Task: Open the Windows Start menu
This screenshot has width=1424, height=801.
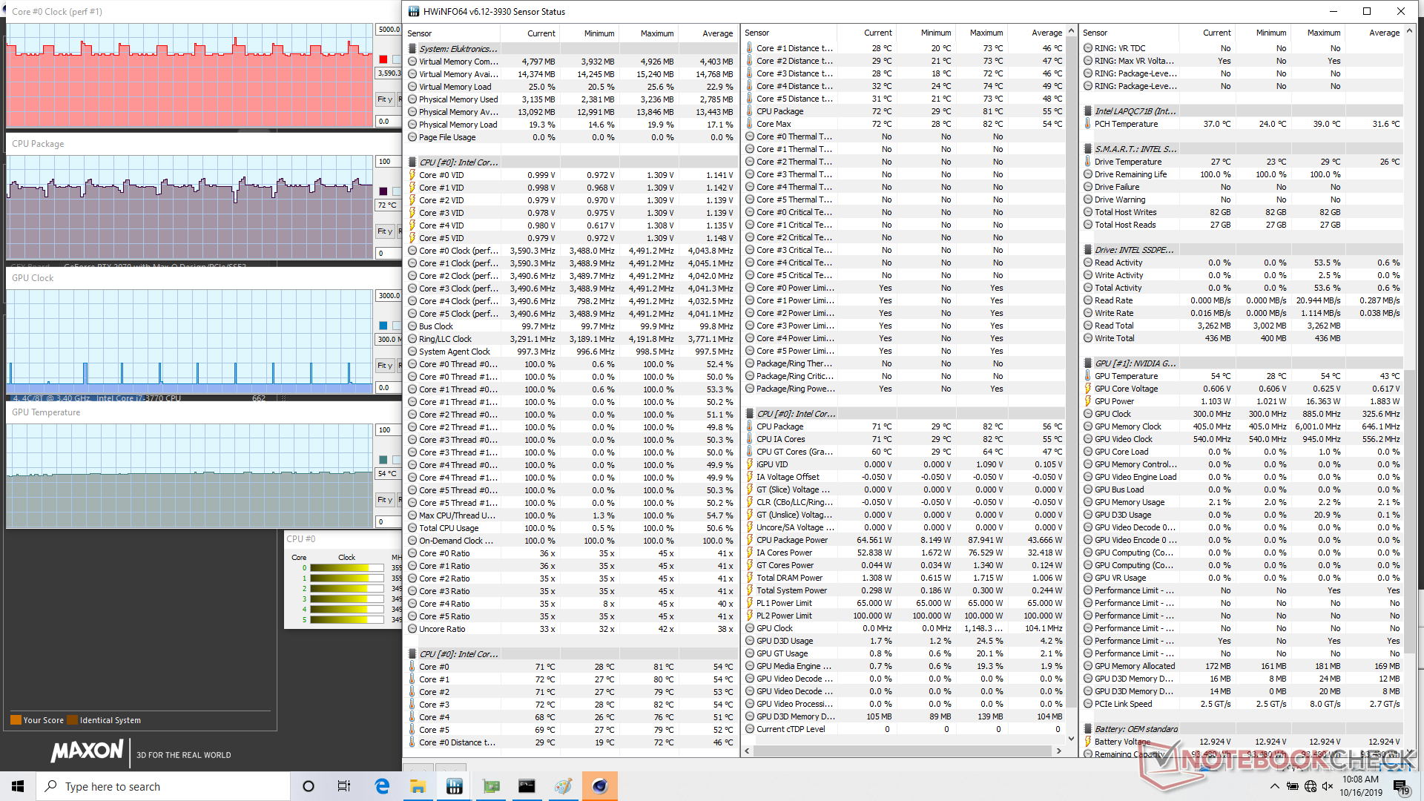Action: tap(18, 786)
